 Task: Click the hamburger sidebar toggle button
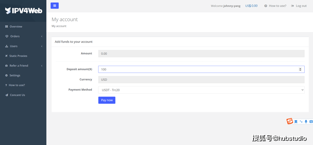54,5
